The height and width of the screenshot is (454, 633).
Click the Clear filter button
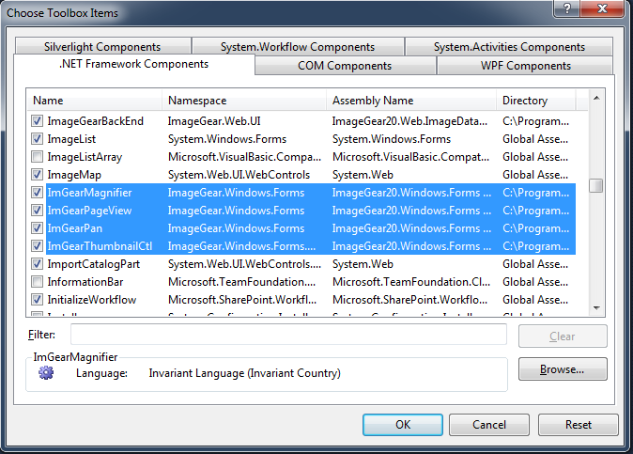563,337
